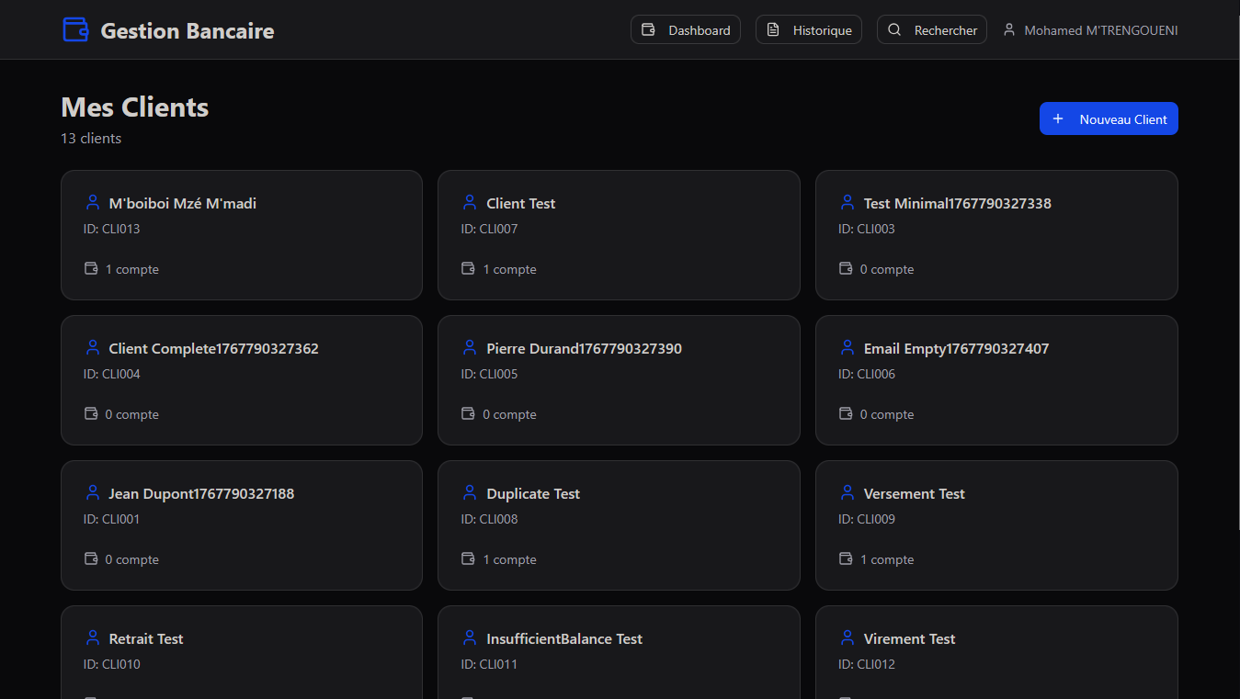Screen dimensions: 1240x699
Task: Open the Rechercher search option
Action: point(932,30)
